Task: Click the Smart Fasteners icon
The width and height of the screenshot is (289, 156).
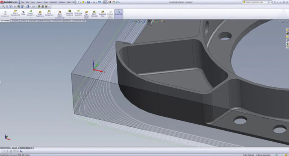Action: [x=40, y=12]
